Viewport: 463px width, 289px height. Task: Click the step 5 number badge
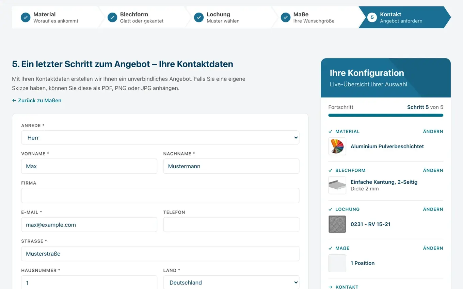[372, 17]
